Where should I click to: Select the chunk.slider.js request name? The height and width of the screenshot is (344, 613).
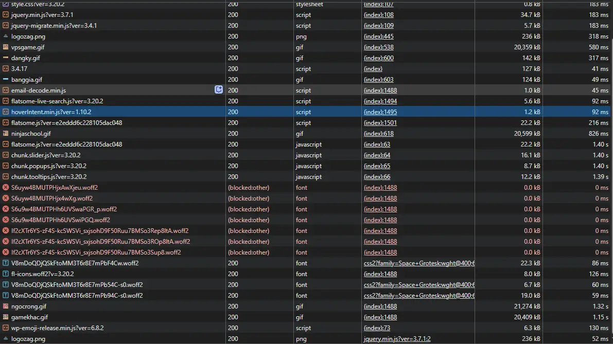[46, 155]
